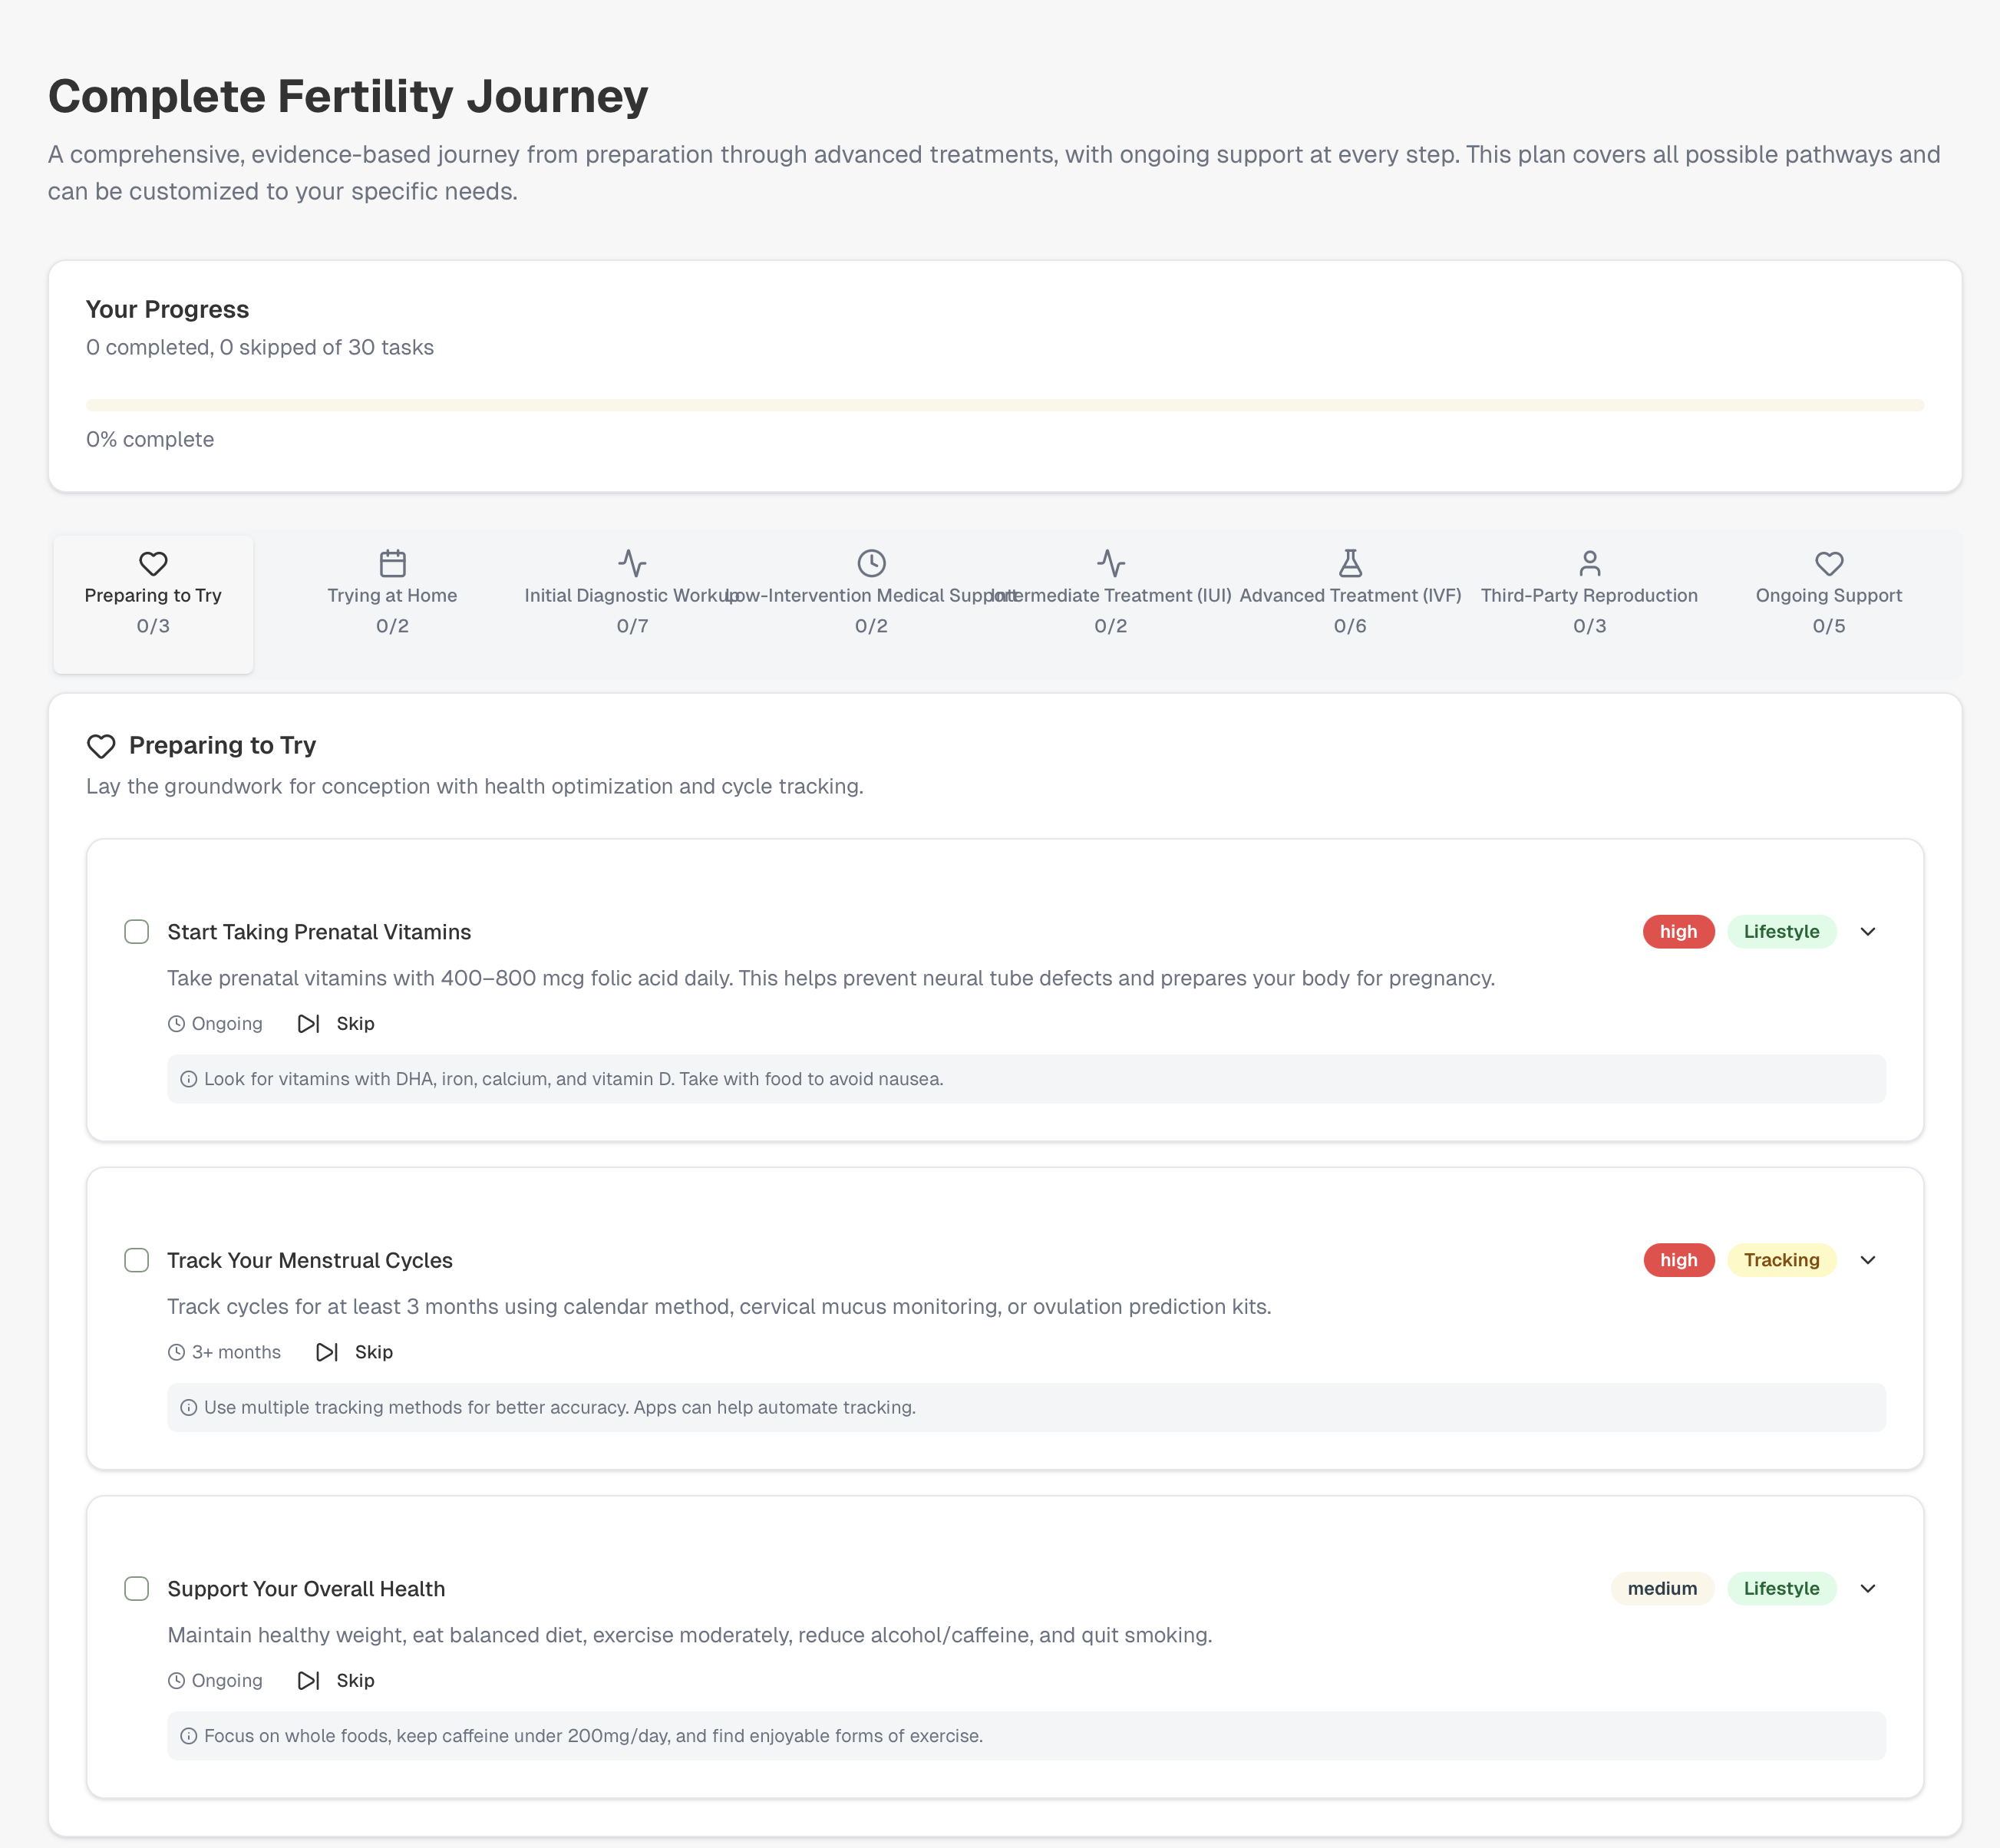Mark Track Your Menstrual Cycles complete
This screenshot has width=2000, height=1848.
(137, 1260)
